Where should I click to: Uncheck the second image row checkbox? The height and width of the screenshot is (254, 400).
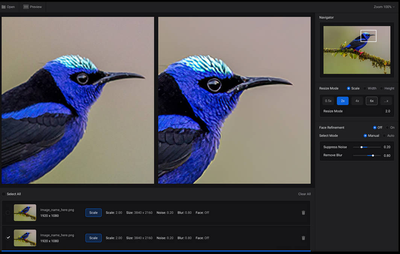point(8,237)
